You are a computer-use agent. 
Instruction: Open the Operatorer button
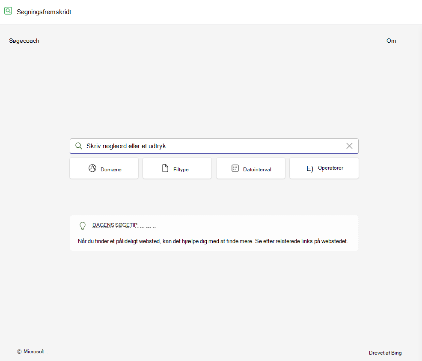[324, 168]
